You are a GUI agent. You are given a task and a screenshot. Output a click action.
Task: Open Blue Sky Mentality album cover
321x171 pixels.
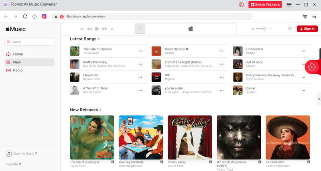click(x=141, y=137)
